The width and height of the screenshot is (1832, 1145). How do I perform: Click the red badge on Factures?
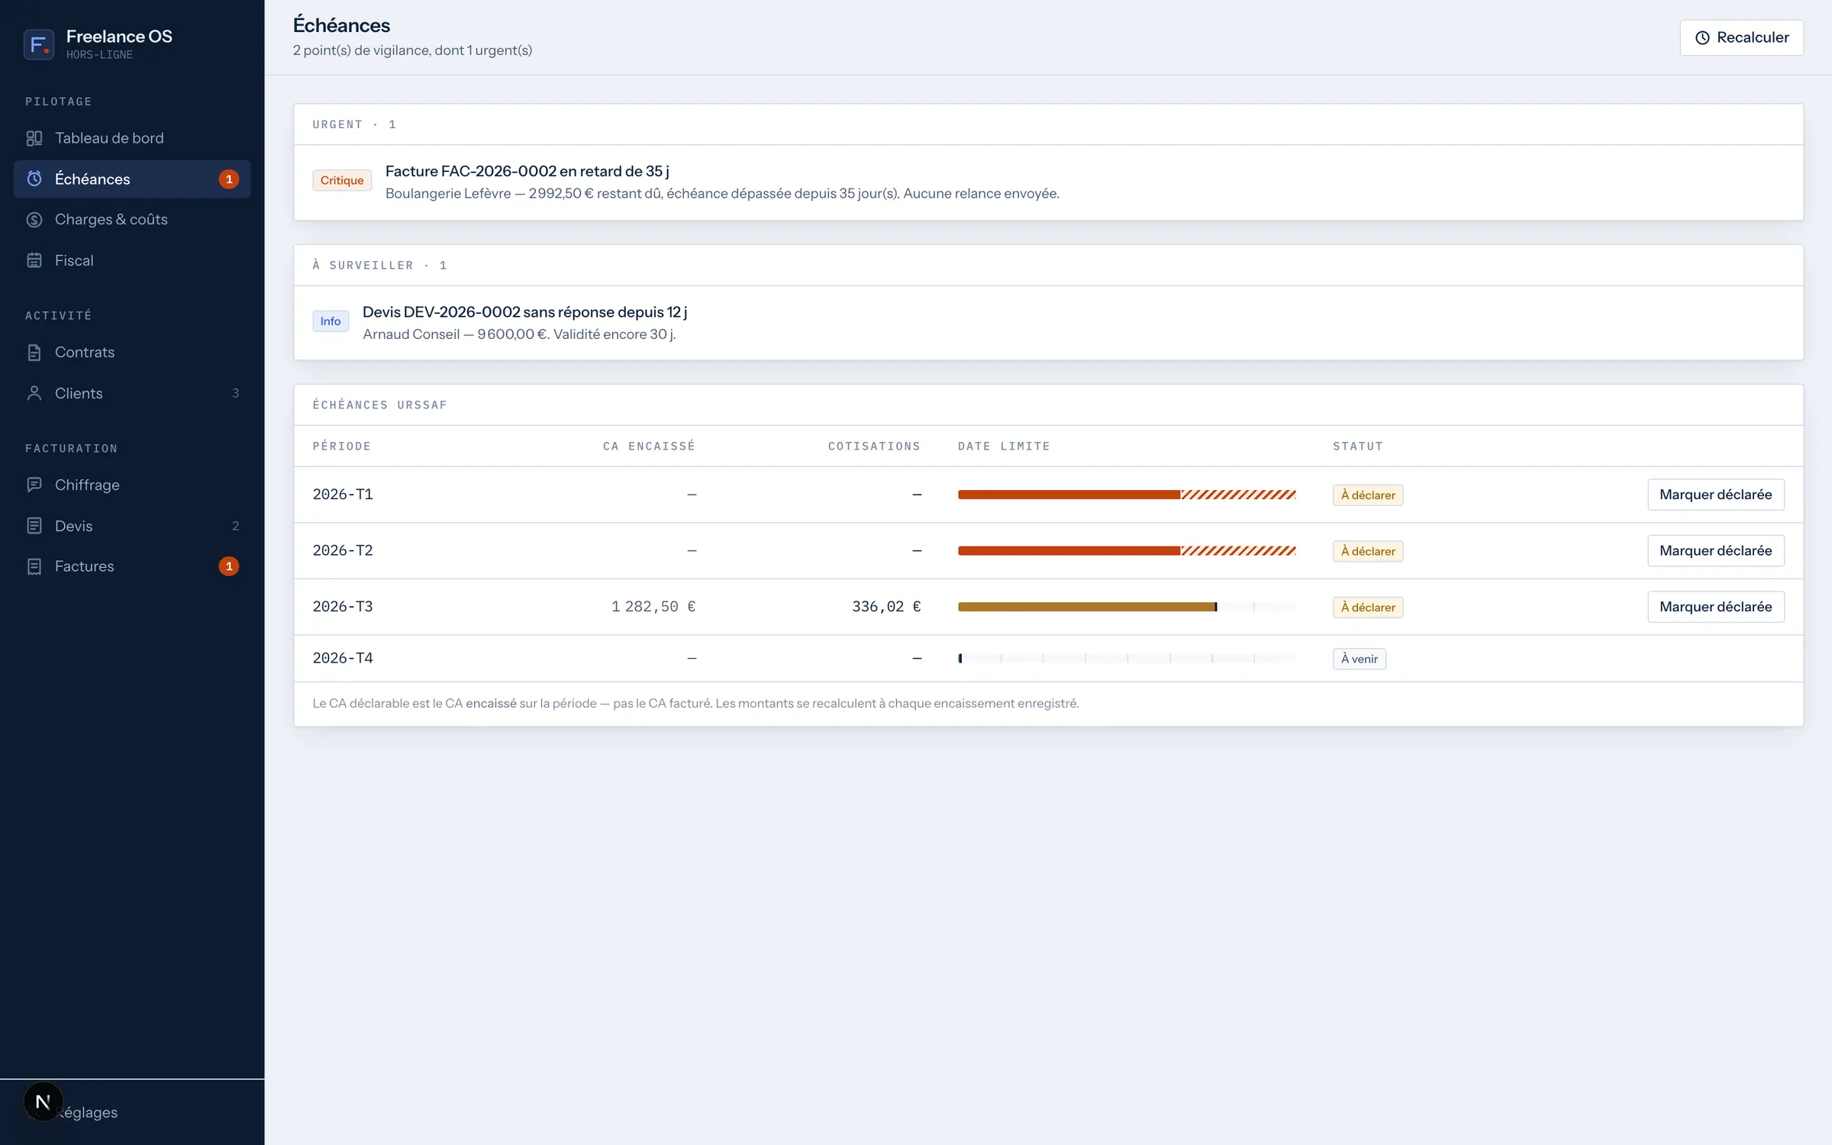229,566
